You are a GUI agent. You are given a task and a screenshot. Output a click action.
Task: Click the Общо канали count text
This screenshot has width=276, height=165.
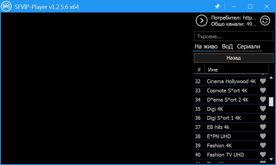click(233, 24)
